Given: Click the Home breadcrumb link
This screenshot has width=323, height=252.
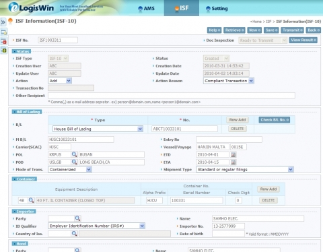Looking at the screenshot, I should 257,22.
